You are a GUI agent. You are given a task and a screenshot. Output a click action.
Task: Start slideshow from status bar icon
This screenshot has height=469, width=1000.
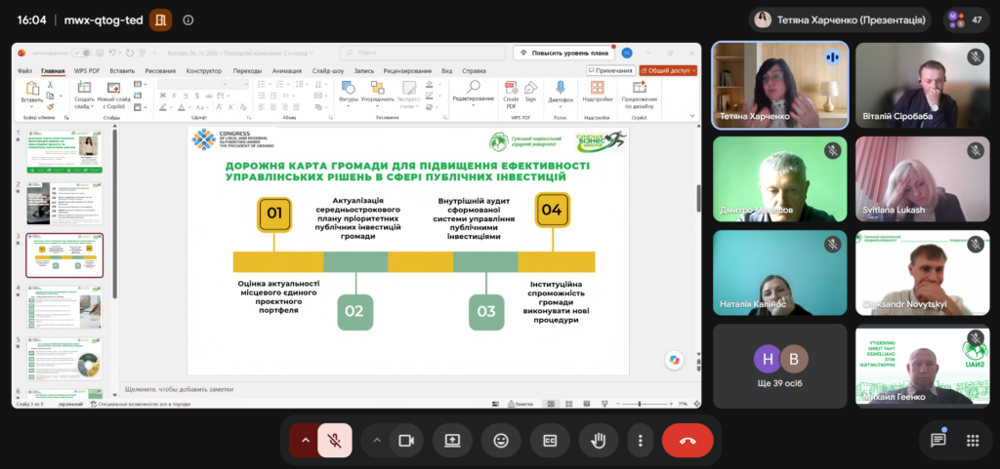point(604,404)
